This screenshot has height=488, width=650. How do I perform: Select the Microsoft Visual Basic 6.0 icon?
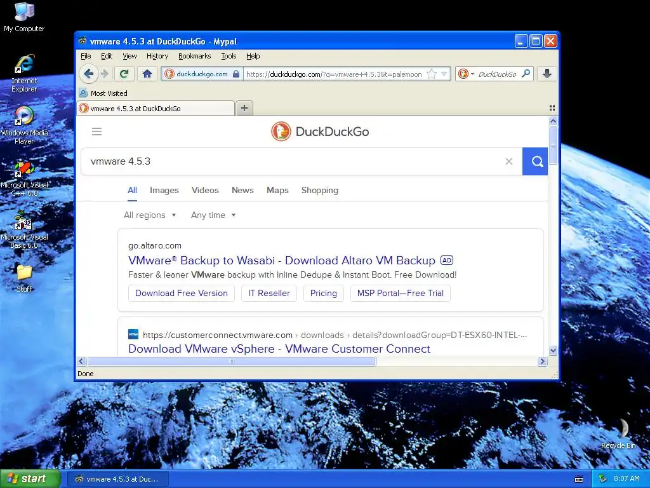coord(24,230)
